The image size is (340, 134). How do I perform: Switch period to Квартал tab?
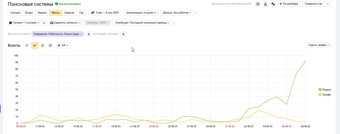(69, 13)
